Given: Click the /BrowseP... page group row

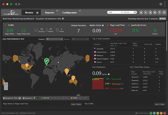Looking at the screenshot, I should pyautogui.click(x=148, y=77).
